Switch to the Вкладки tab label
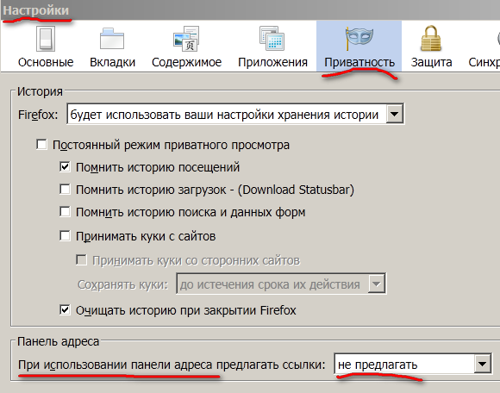This screenshot has height=393, width=500. pos(113,62)
